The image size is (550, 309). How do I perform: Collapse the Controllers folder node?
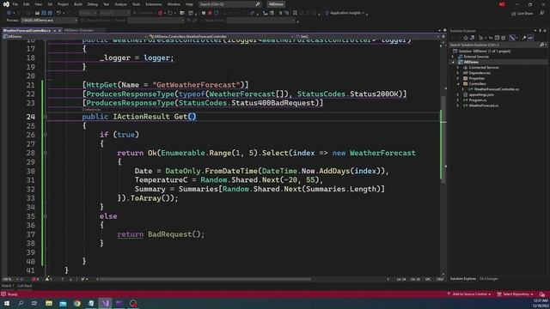458,84
